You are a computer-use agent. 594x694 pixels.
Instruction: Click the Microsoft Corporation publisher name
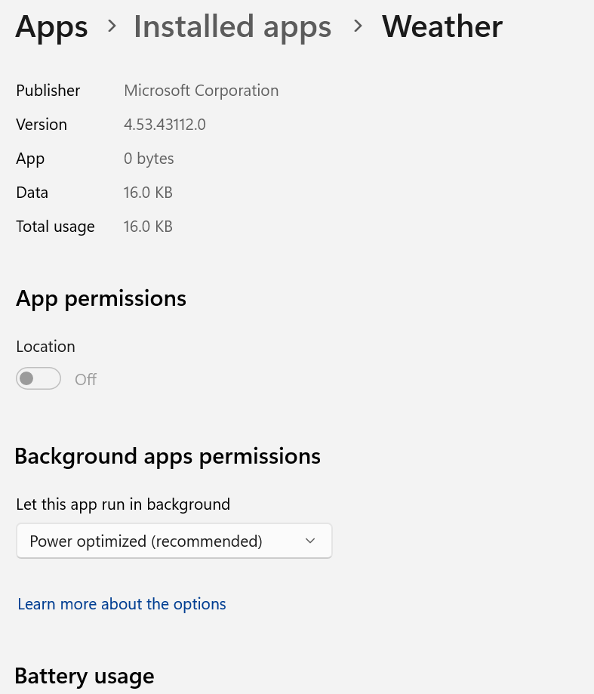(201, 91)
